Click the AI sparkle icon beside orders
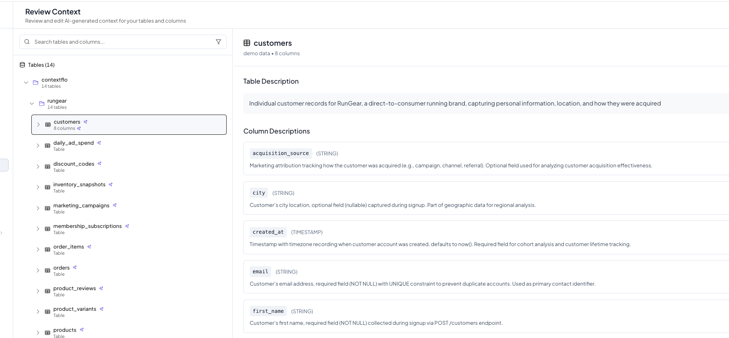This screenshot has height=338, width=729. pos(75,268)
